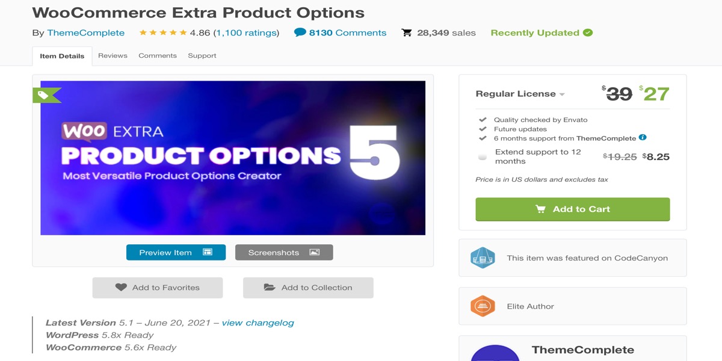The width and height of the screenshot is (722, 361).
Task: Click the Add to Cart button
Action: click(573, 209)
